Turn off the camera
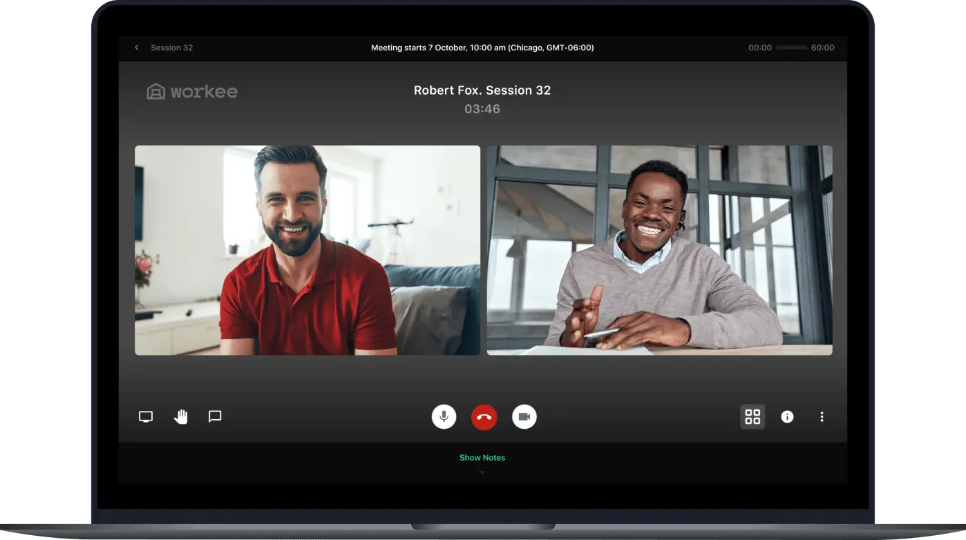The image size is (966, 540). click(x=524, y=417)
